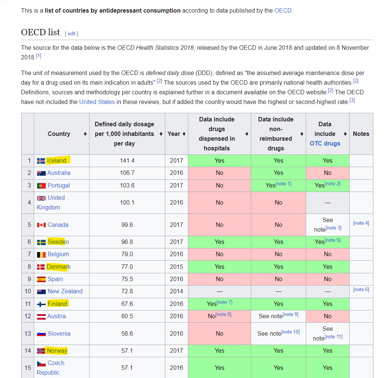The width and height of the screenshot is (386, 378).
Task: Open the Australia country link
Action: [x=59, y=173]
